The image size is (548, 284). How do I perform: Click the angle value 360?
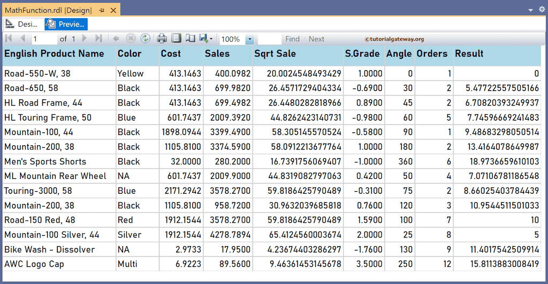pyautogui.click(x=400, y=161)
